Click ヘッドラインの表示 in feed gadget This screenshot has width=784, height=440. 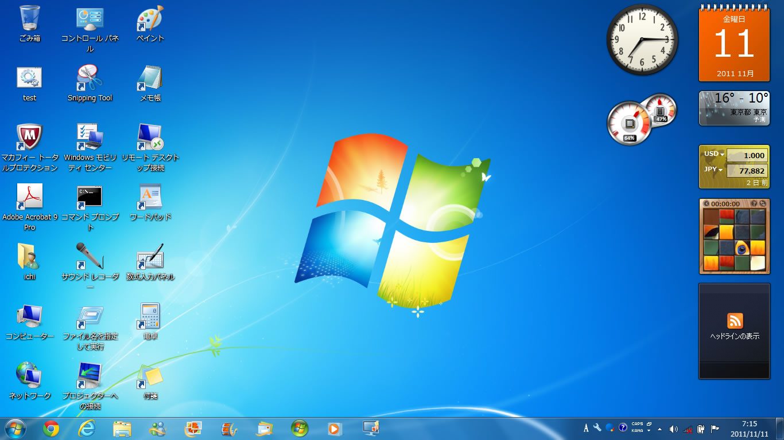point(735,336)
